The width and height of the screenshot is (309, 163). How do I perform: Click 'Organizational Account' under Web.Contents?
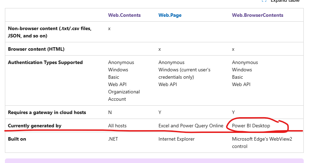(124, 95)
